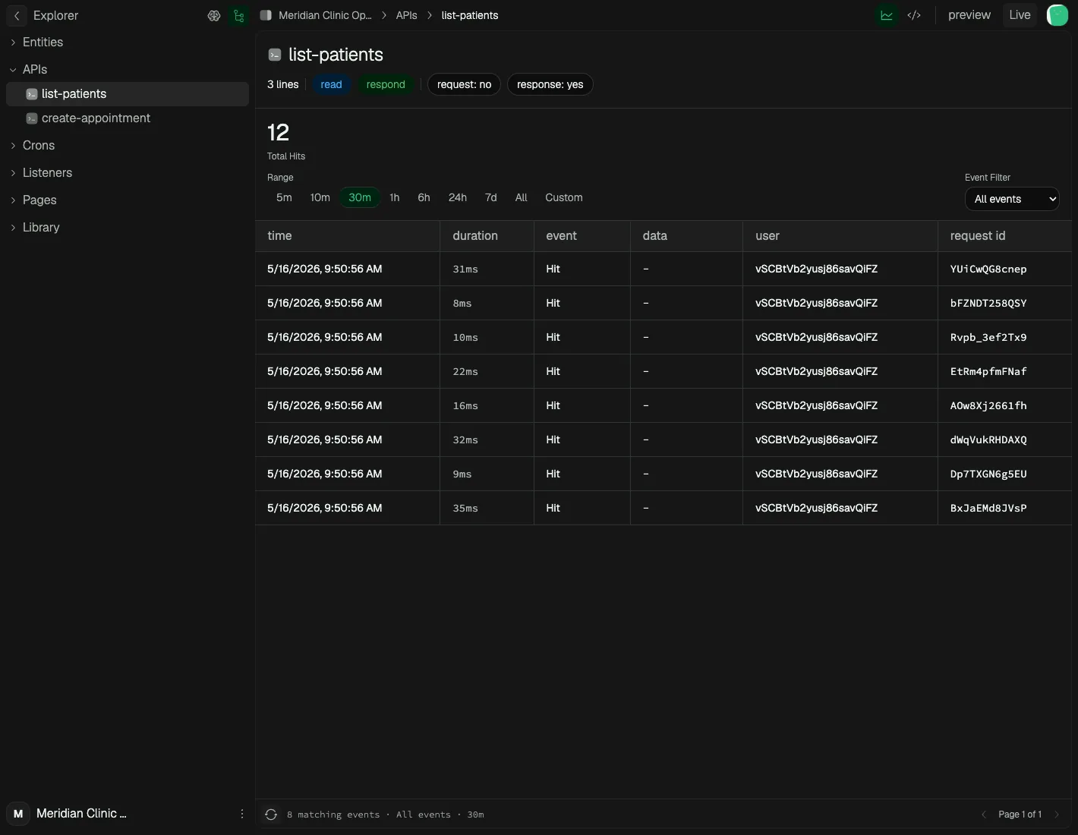Open the Event Filter All events dropdown
The height and width of the screenshot is (835, 1078).
1012,199
